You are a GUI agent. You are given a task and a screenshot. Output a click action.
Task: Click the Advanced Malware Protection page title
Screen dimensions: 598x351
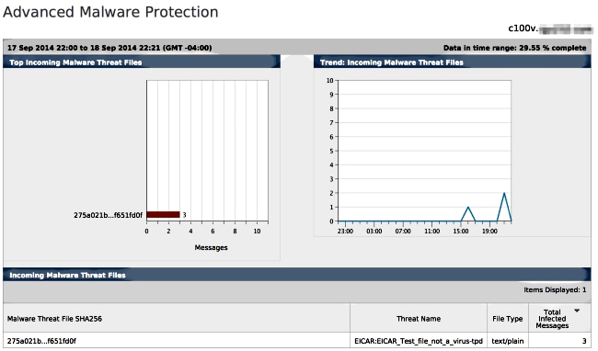tap(110, 12)
